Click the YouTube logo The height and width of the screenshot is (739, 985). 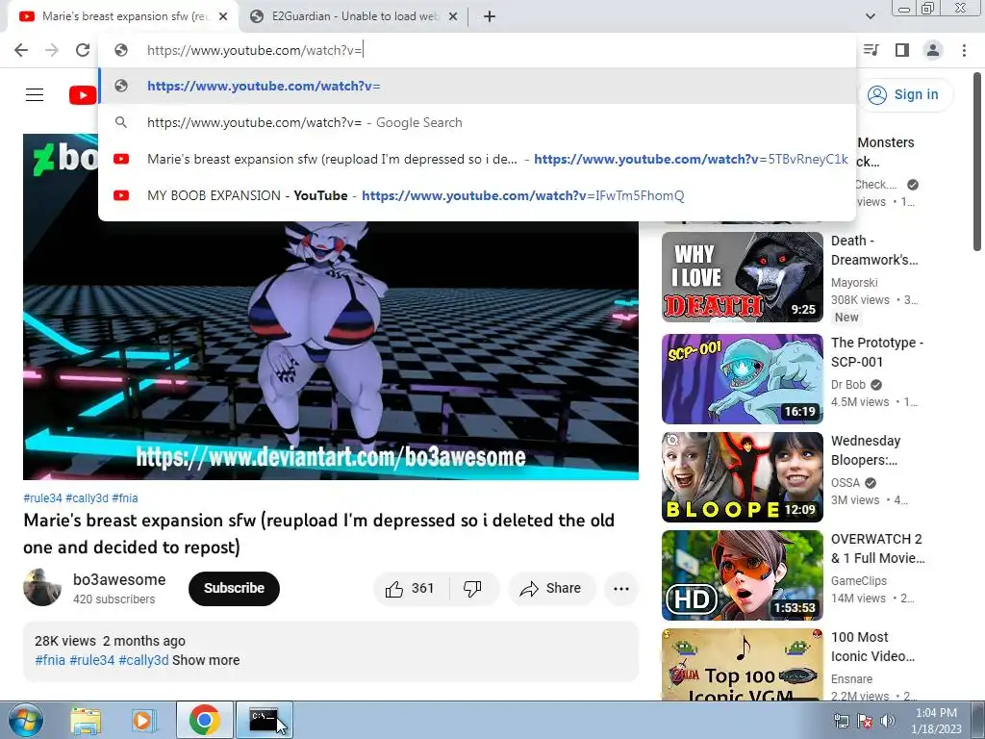pos(83,95)
